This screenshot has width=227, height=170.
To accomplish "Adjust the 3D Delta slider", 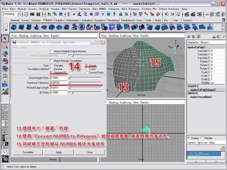I will coord(85,93).
